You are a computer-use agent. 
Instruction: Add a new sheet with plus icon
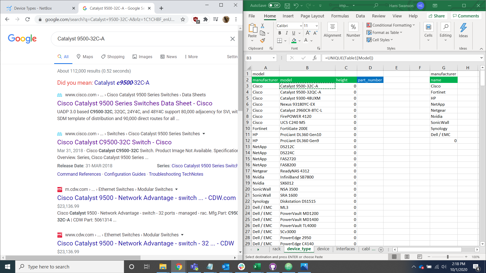(381, 249)
